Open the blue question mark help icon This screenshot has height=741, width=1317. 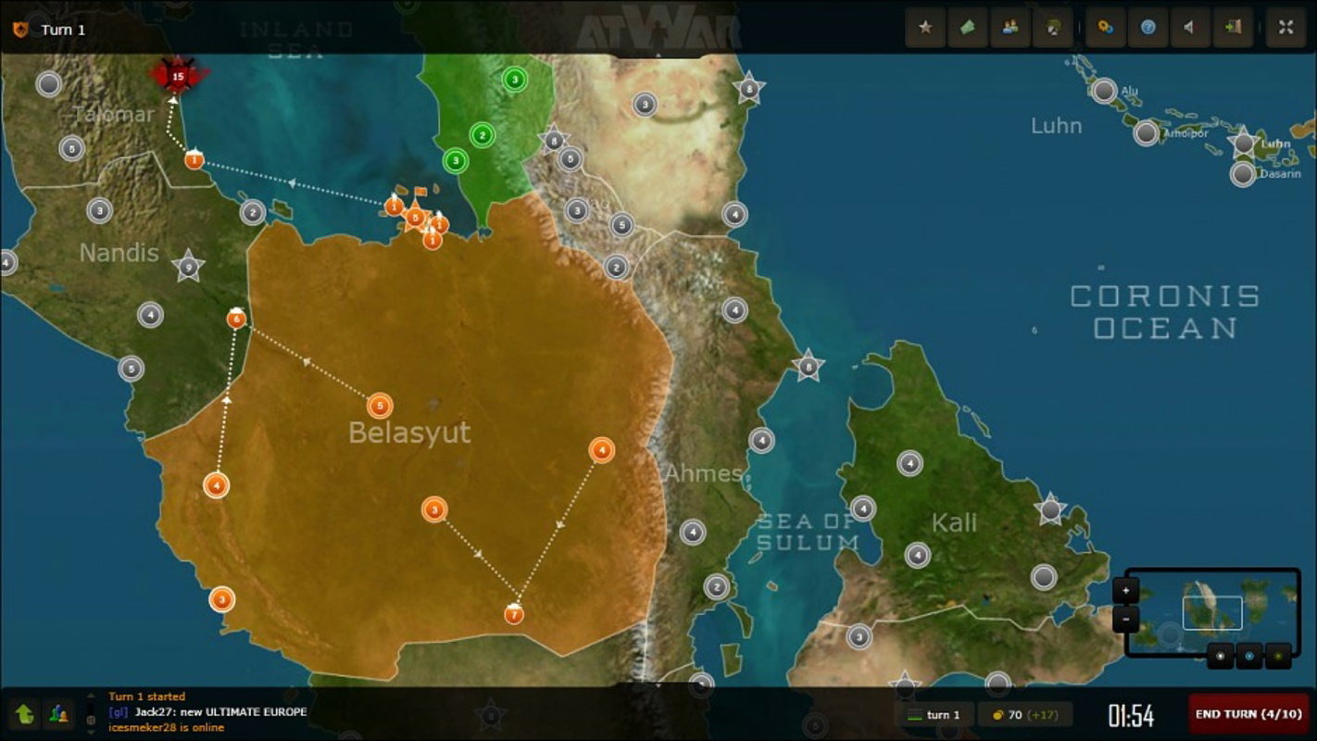(x=1148, y=27)
